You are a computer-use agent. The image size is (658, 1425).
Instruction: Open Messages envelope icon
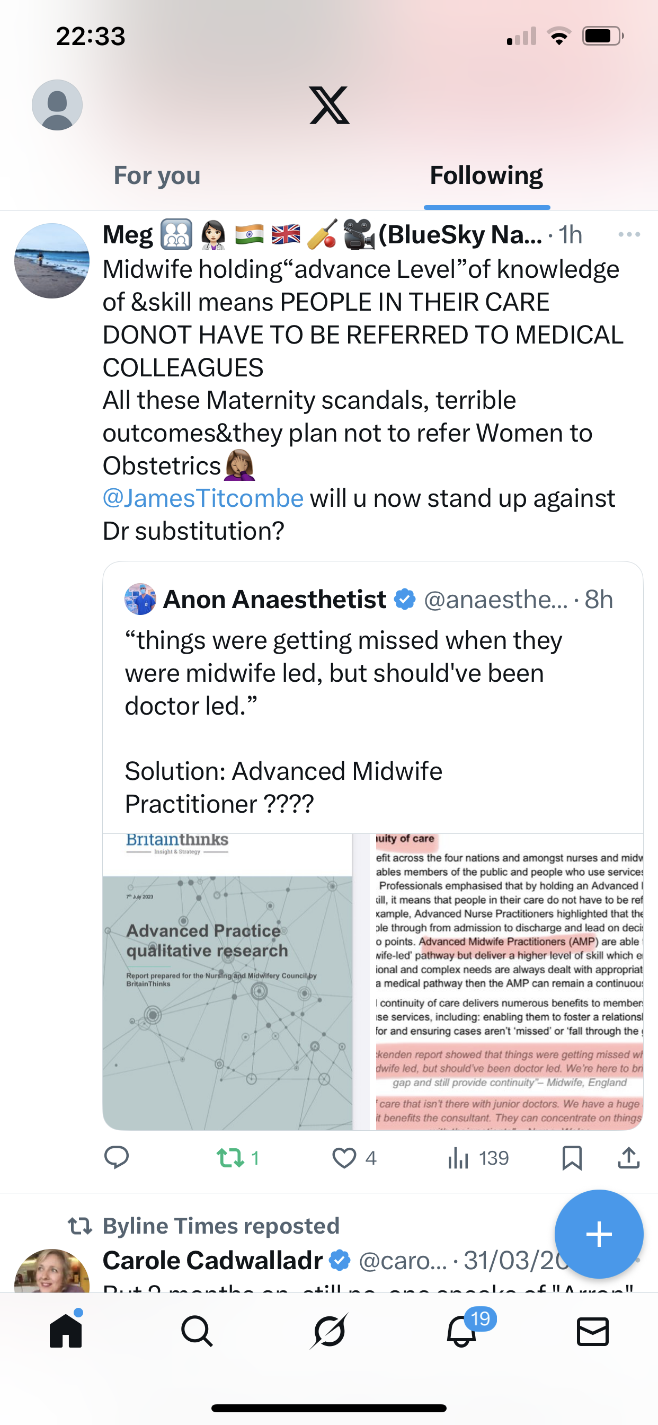(593, 1331)
